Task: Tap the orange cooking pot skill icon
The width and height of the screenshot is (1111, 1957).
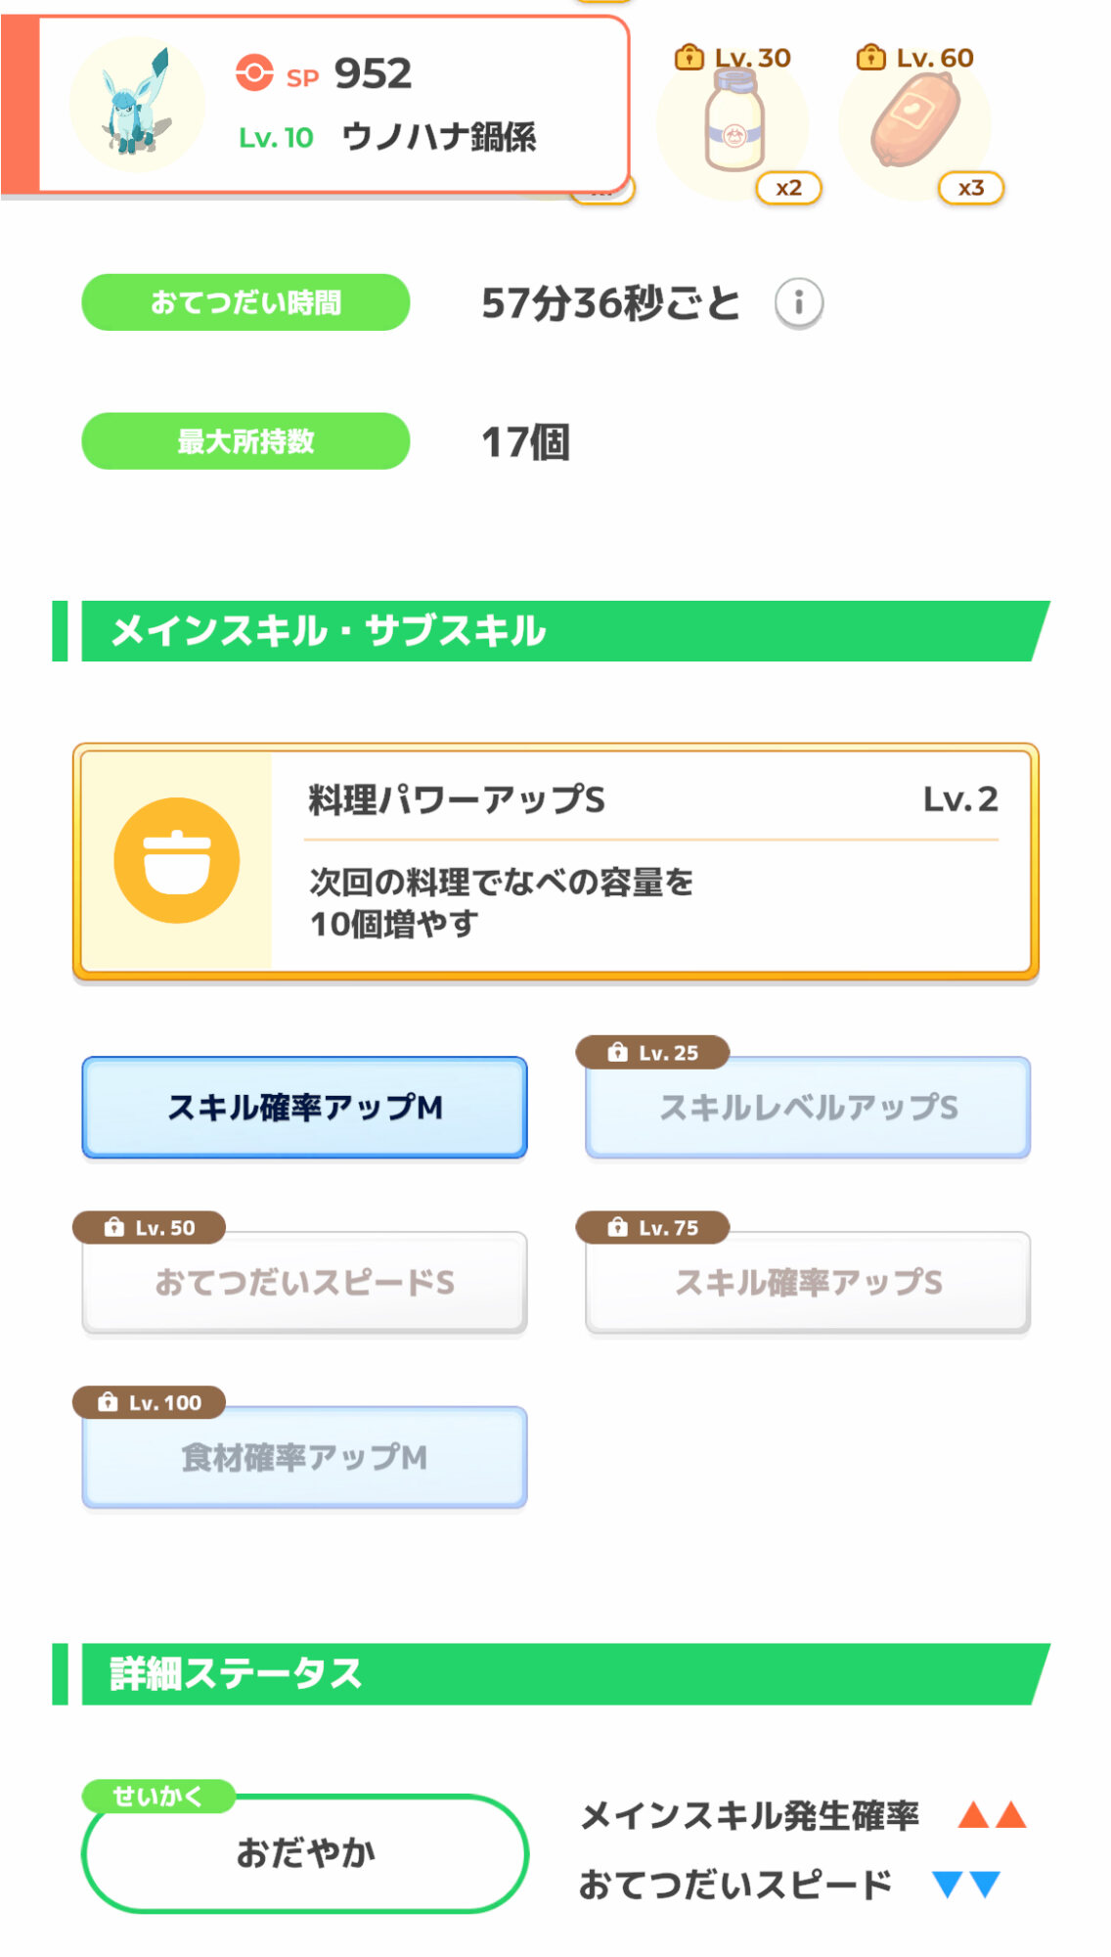Action: pos(177,860)
